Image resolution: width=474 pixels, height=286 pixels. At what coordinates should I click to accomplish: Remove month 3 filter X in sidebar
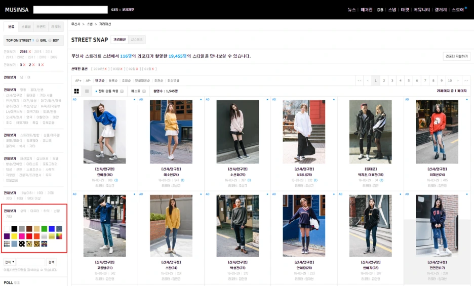[x=24, y=65]
